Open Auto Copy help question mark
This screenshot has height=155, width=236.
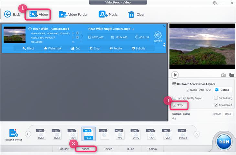coord(231,105)
